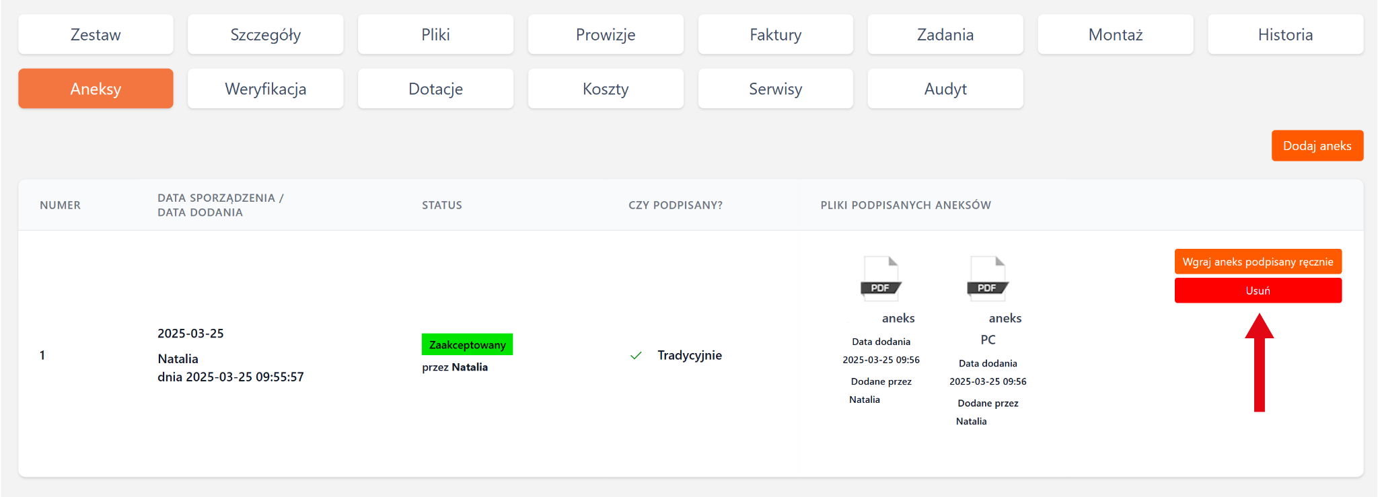Go to the Dotacje tab
The width and height of the screenshot is (1378, 497).
point(435,89)
